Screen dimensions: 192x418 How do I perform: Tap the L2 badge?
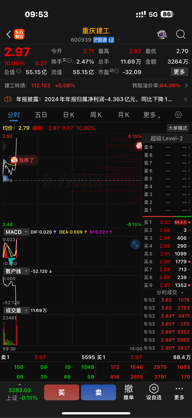click(x=111, y=40)
